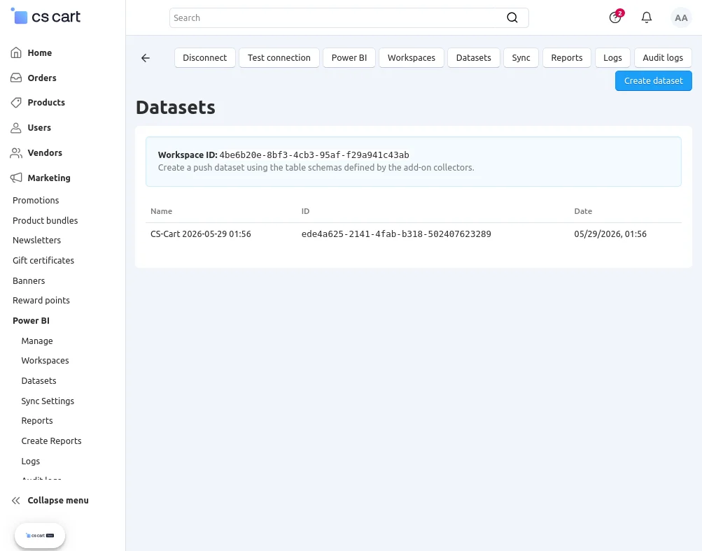Open Logs under Power BI sidebar
Screen dimensions: 702x551
pos(30,461)
